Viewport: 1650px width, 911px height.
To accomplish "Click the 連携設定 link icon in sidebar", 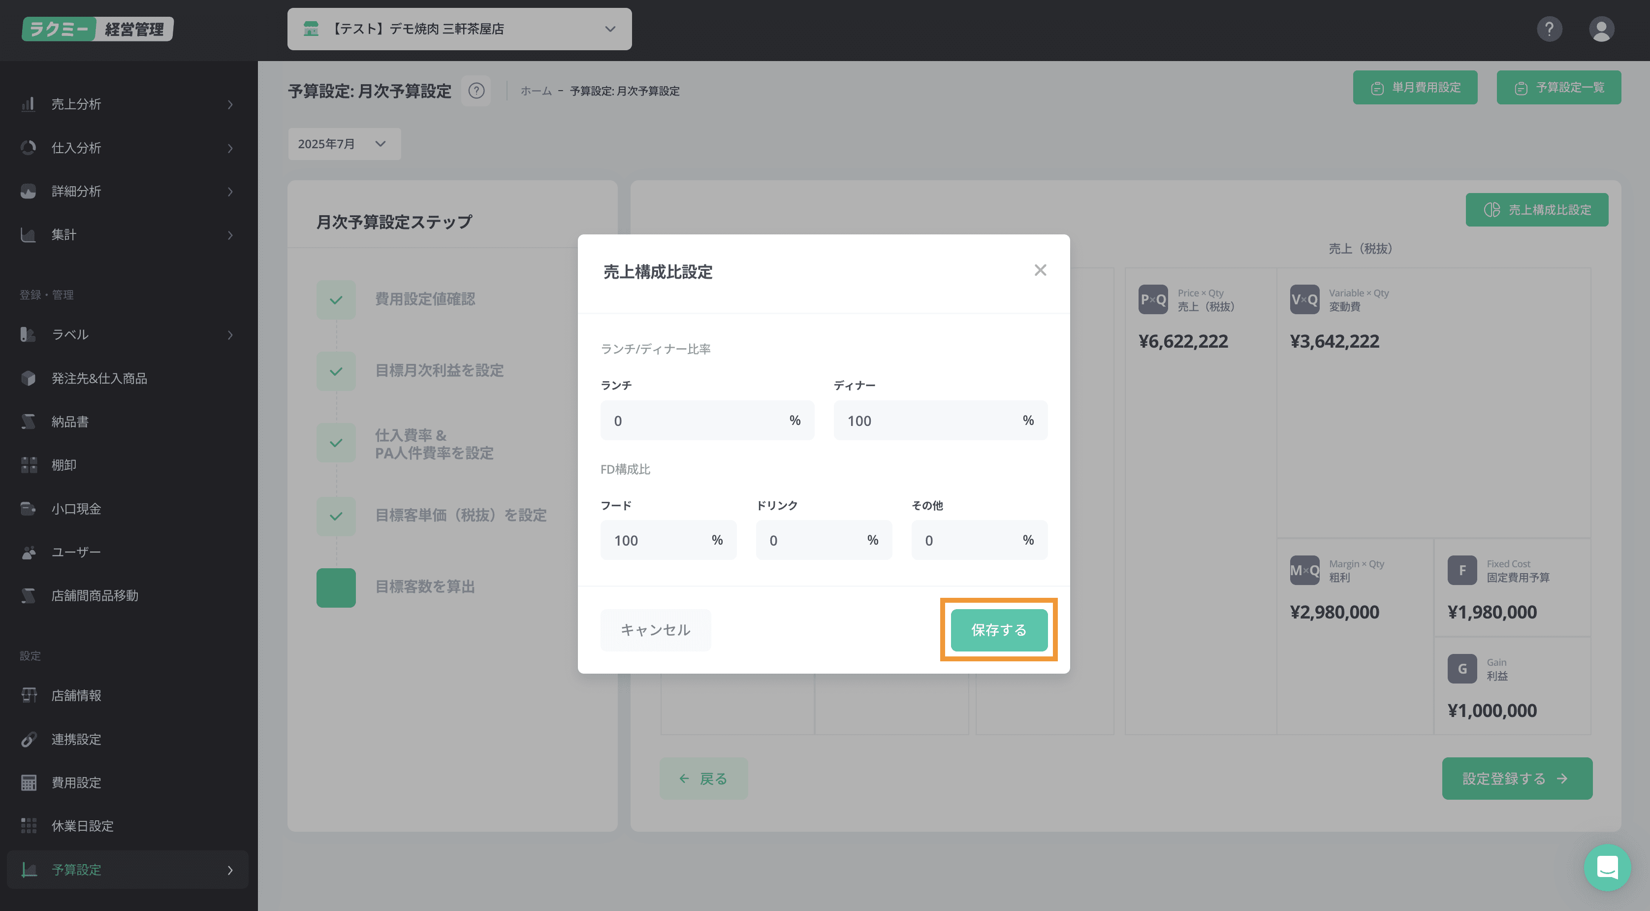I will [x=28, y=739].
